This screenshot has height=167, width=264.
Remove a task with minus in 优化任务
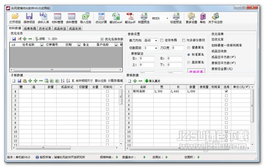(30, 39)
